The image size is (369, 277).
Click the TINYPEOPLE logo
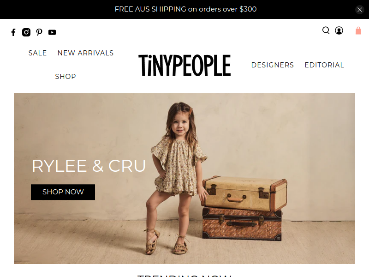tap(184, 65)
